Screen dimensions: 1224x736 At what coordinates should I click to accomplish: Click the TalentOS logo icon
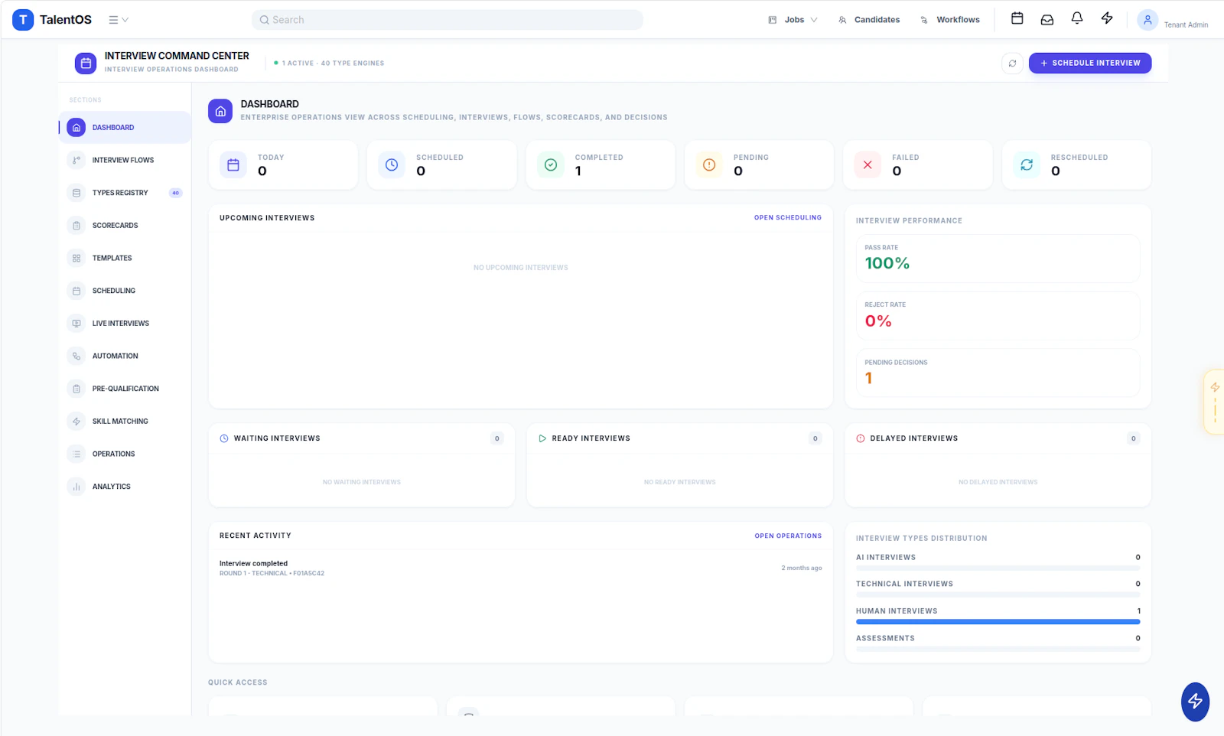[x=23, y=20]
